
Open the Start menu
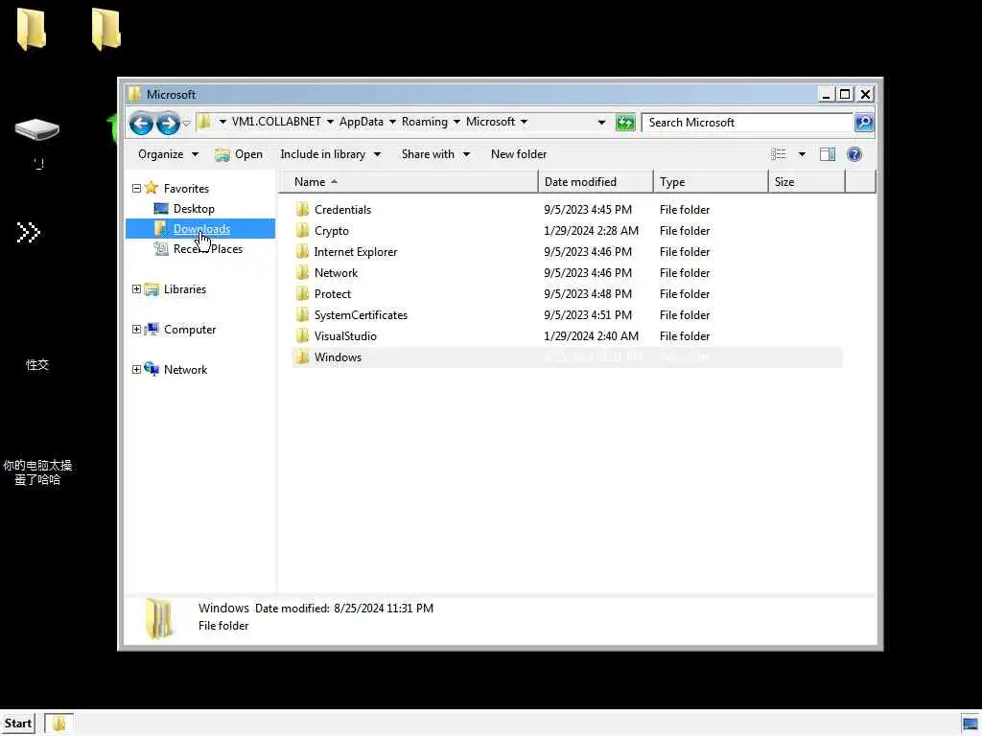coord(18,724)
